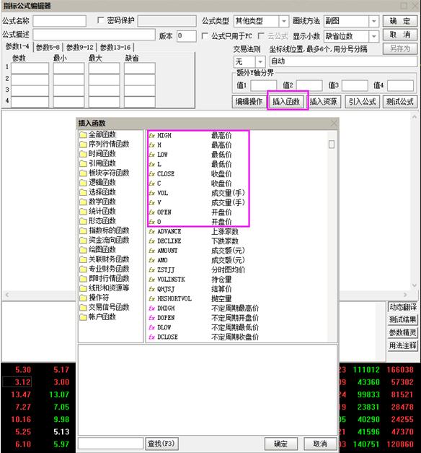Open the 时间函数 folder icon
The width and height of the screenshot is (421, 453).
click(x=84, y=154)
